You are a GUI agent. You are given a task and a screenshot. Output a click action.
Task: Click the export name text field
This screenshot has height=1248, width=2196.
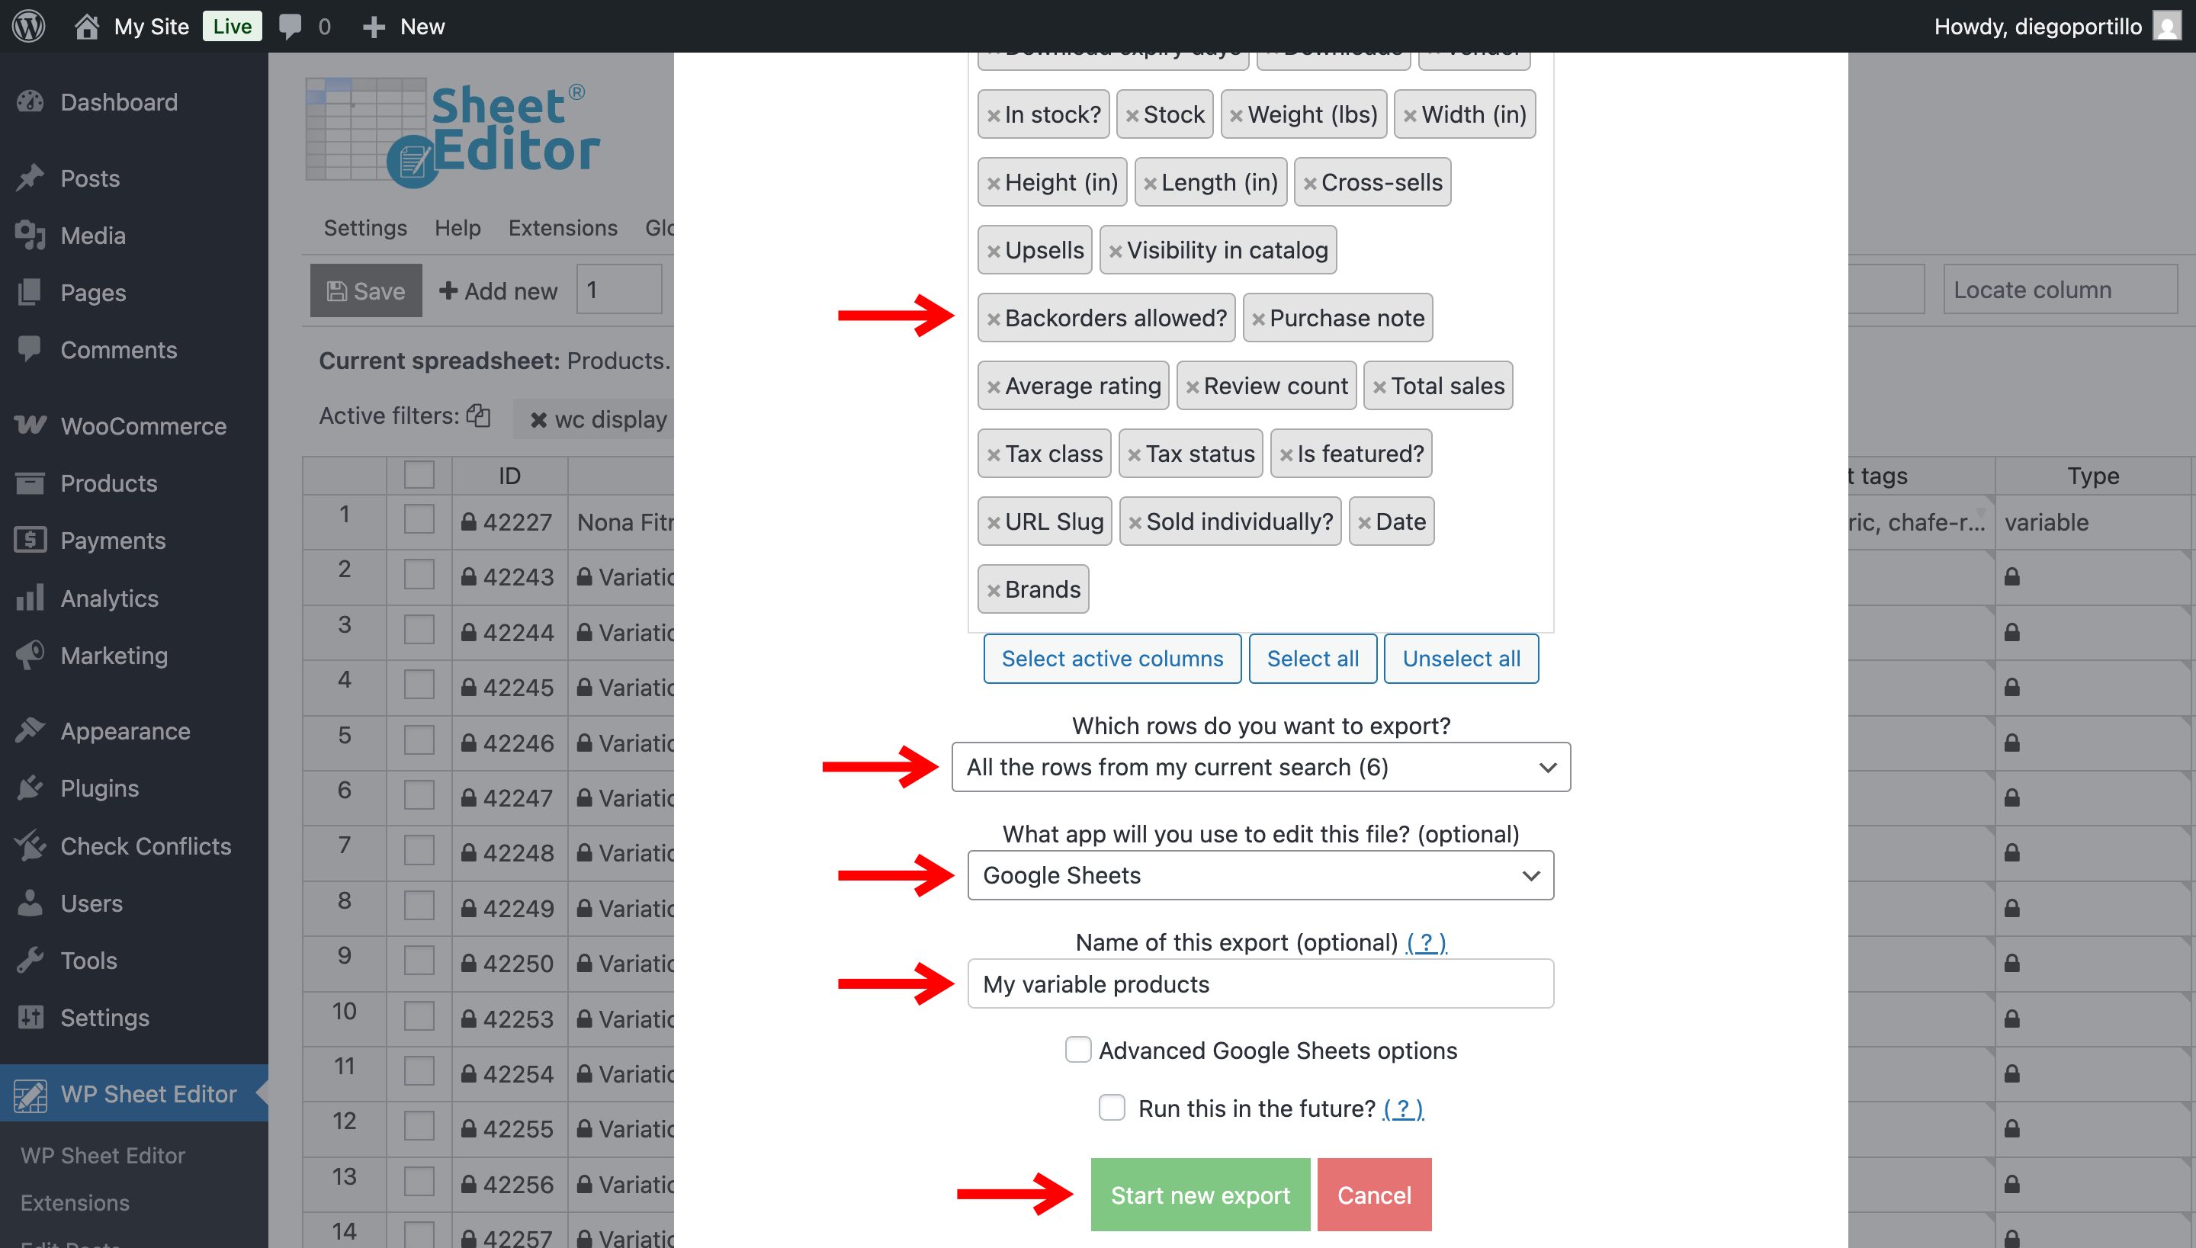[x=1260, y=983]
